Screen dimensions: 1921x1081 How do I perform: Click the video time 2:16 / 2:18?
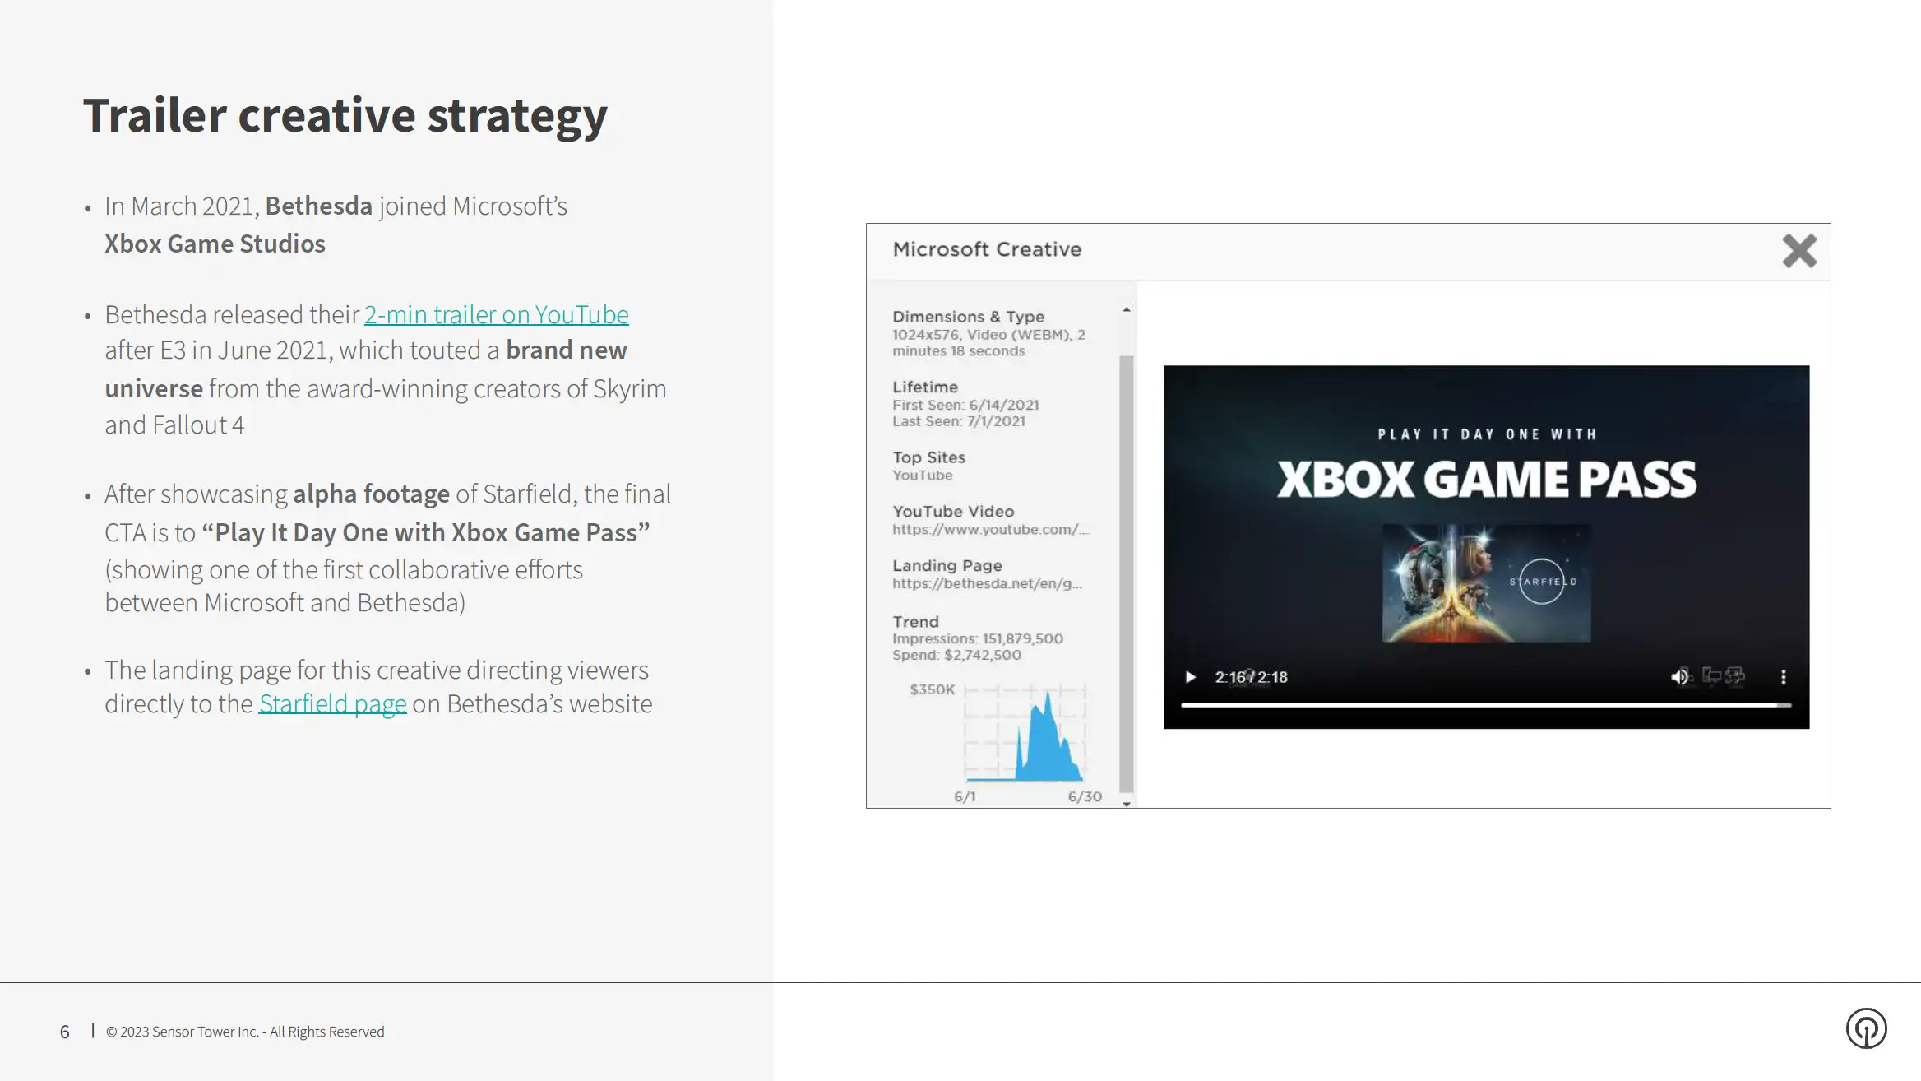[x=1251, y=677]
